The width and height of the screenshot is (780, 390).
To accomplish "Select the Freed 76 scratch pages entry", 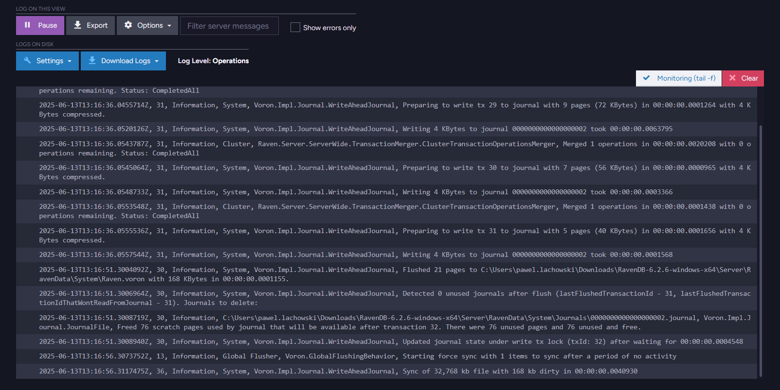I will [386, 322].
